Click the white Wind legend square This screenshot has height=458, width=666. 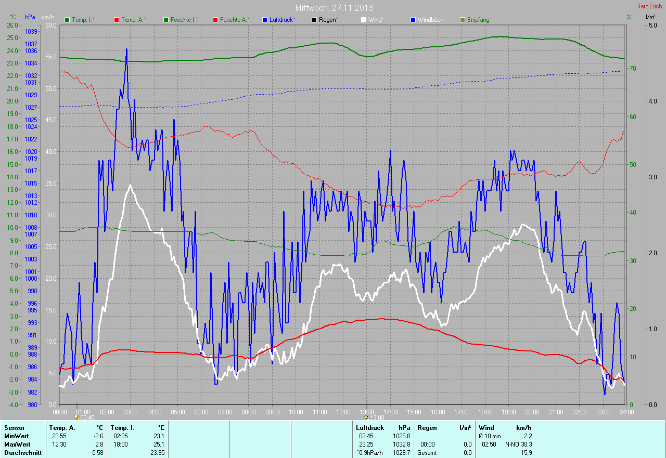coord(364,20)
